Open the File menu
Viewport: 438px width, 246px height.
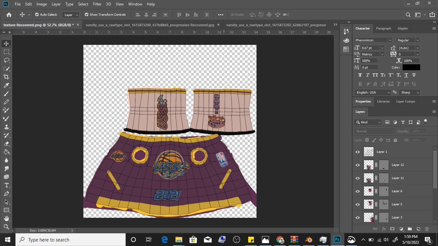pos(18,4)
